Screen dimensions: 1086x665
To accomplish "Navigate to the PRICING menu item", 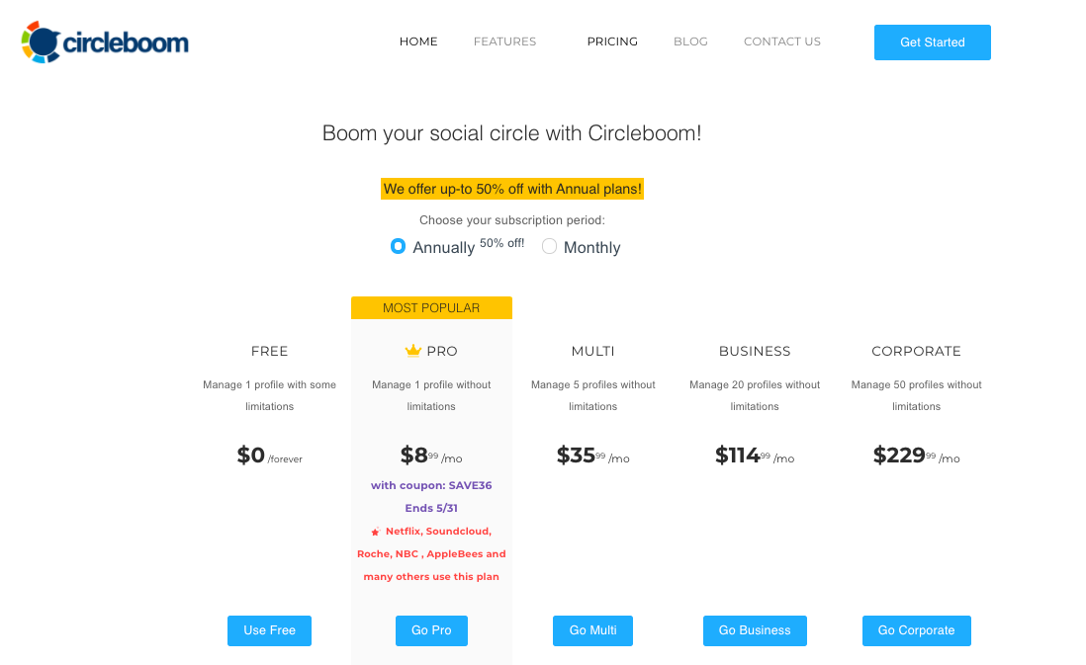I will (612, 42).
